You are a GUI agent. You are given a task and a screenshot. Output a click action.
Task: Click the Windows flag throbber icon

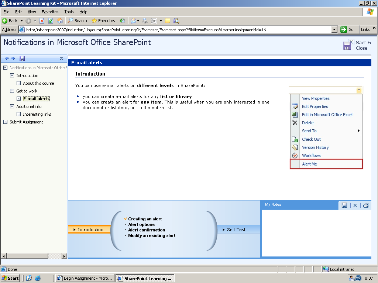(370, 12)
